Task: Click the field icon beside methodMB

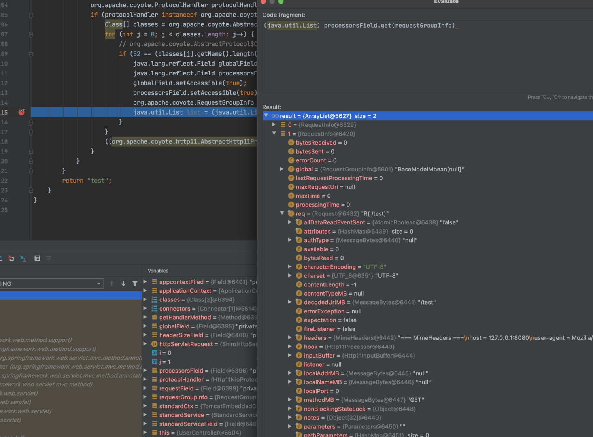Action: (299, 400)
